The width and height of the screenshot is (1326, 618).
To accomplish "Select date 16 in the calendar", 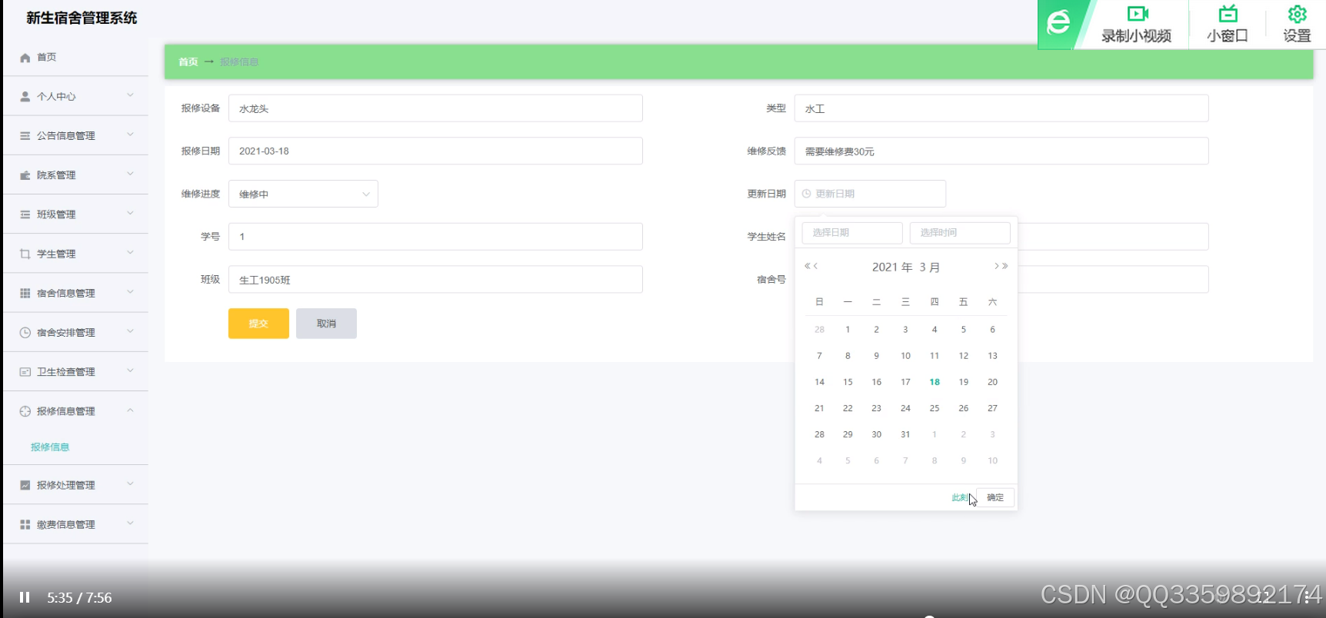I will point(876,382).
